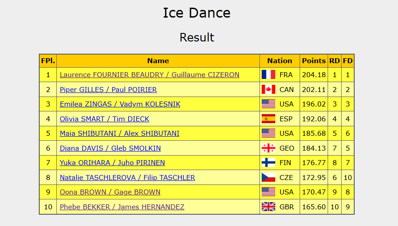398x226 pixels.
Task: Click the Finland flag icon
Action: (268, 163)
